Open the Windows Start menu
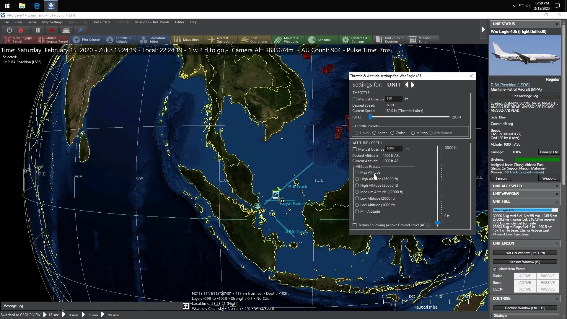 [x=7, y=6]
